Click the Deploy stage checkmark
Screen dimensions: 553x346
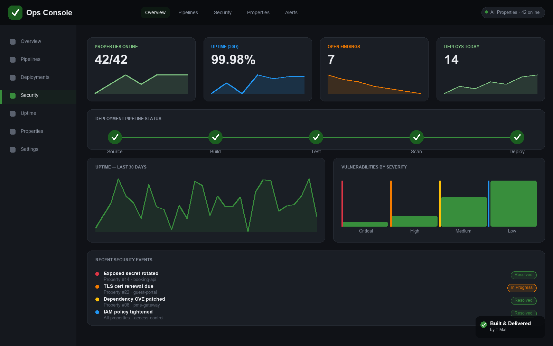[517, 137]
